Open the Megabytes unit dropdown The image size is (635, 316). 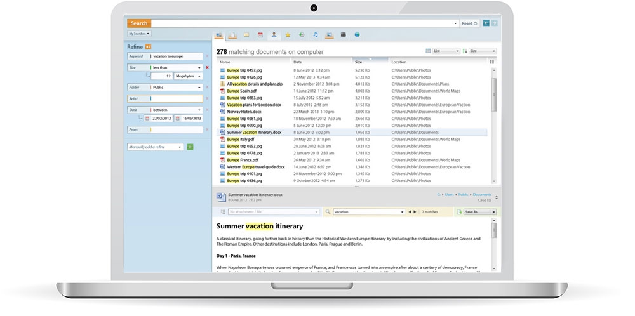point(199,76)
